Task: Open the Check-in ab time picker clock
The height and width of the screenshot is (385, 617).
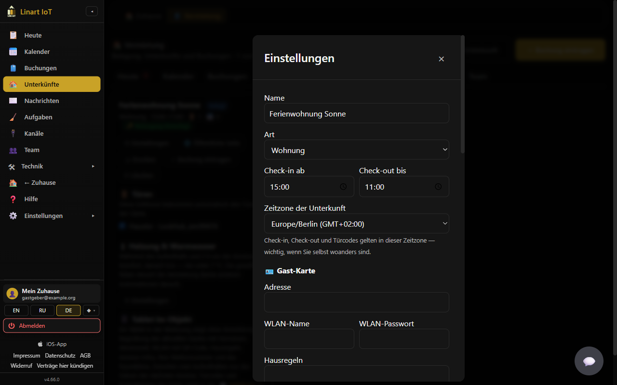Action: pyautogui.click(x=343, y=187)
